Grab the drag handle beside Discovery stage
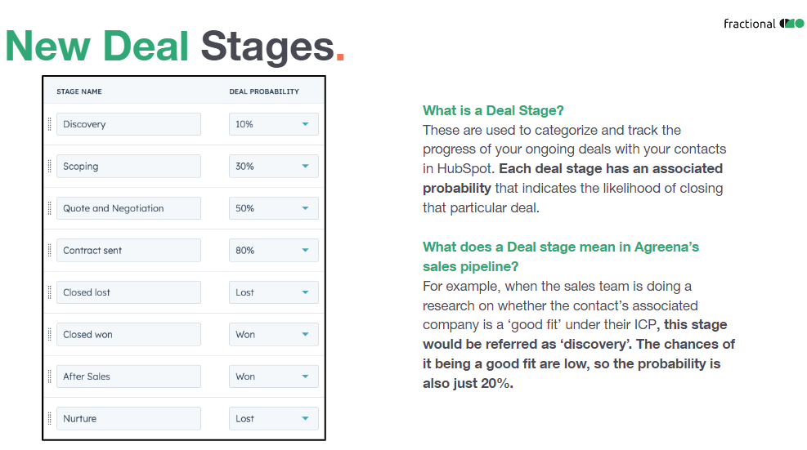 click(x=49, y=124)
